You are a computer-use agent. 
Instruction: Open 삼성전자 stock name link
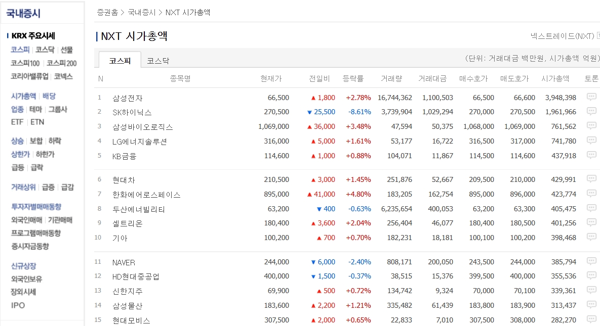[x=127, y=98]
